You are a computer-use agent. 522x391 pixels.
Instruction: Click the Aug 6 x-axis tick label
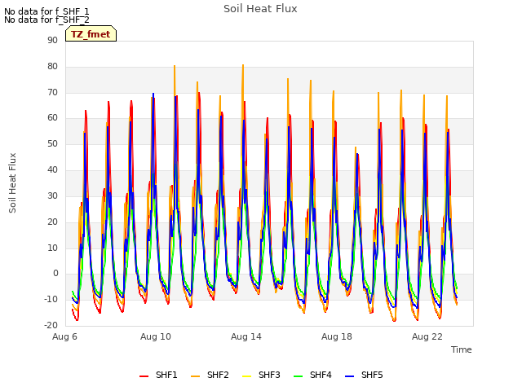64,336
